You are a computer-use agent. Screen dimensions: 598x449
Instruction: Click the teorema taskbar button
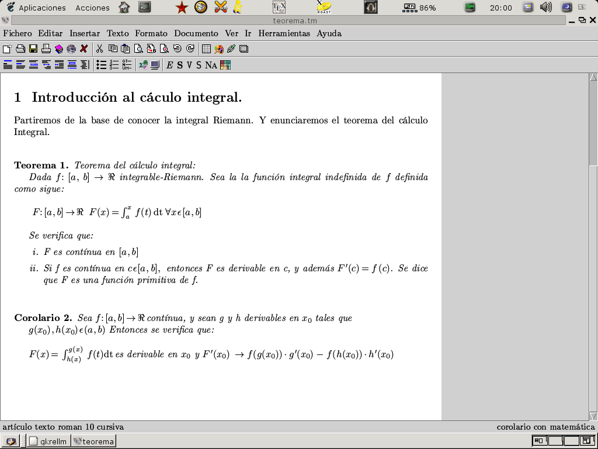pos(93,441)
